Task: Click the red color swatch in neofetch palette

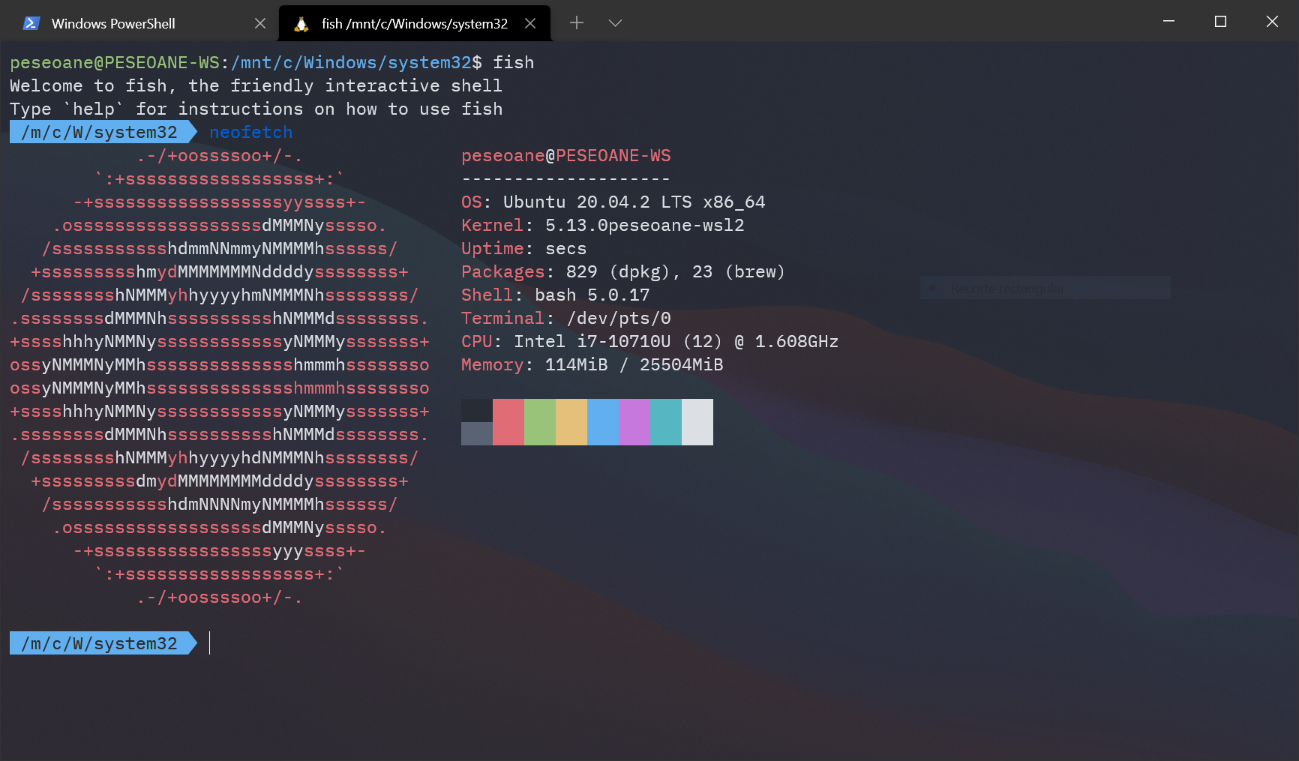Action: (x=508, y=422)
